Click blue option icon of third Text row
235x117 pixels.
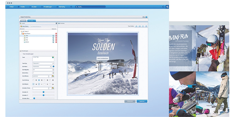(53, 40)
